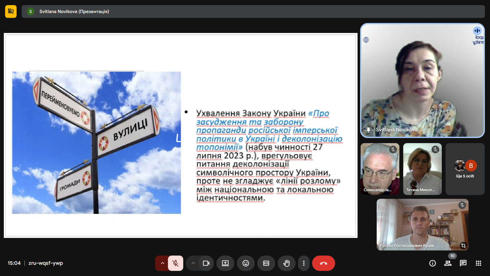490x276 pixels.
Task: Open more options three-dot menu
Action: click(303, 263)
